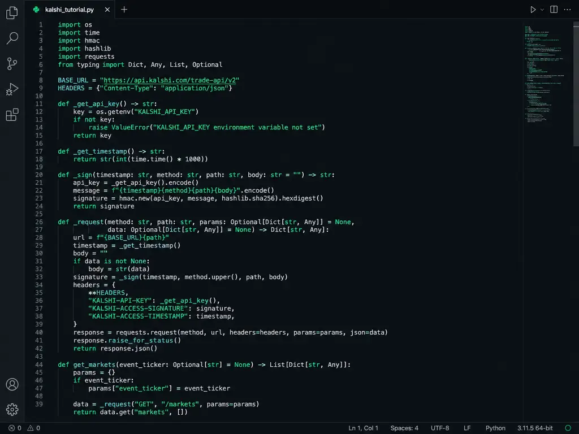
Task: Split the editor right
Action: (554, 10)
